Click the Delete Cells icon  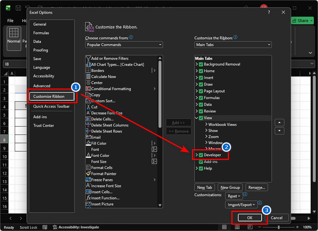point(88,119)
